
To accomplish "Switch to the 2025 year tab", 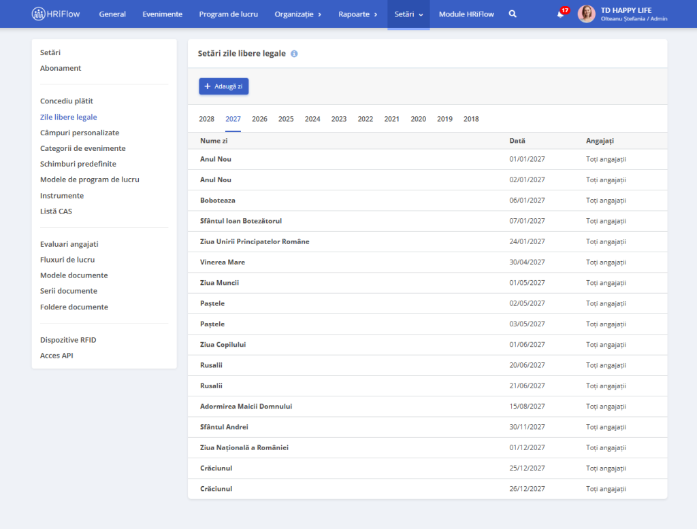I will [286, 119].
